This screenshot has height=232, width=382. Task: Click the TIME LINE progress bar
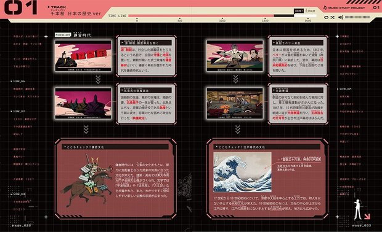point(222,16)
